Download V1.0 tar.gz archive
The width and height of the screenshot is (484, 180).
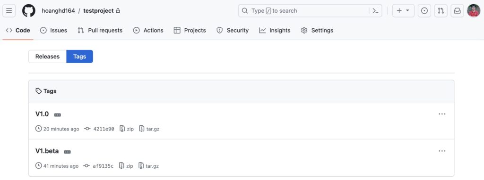[149, 129]
